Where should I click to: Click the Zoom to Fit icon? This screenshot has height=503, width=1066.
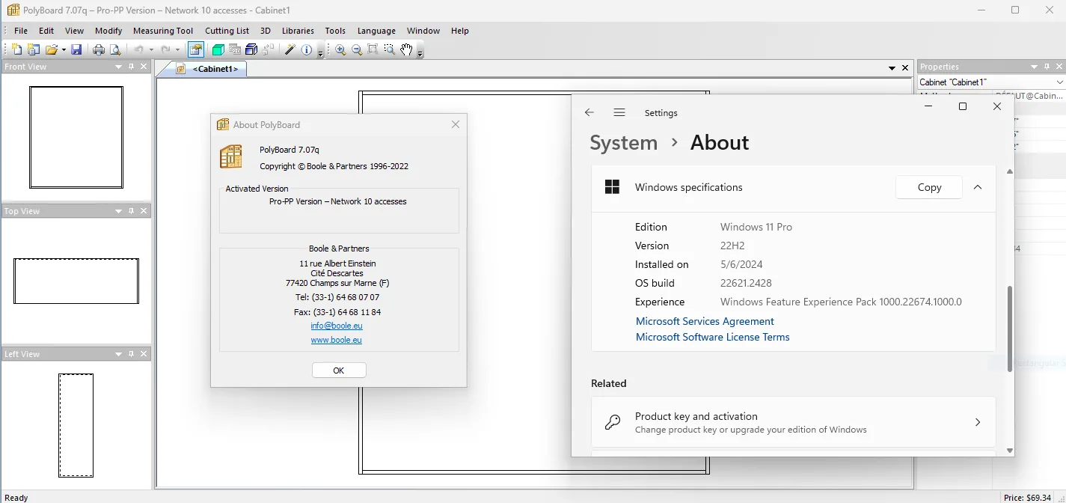[x=373, y=49]
